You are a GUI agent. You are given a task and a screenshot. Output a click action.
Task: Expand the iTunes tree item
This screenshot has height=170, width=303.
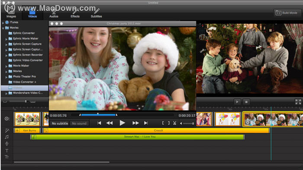pyautogui.click(x=3, y=22)
